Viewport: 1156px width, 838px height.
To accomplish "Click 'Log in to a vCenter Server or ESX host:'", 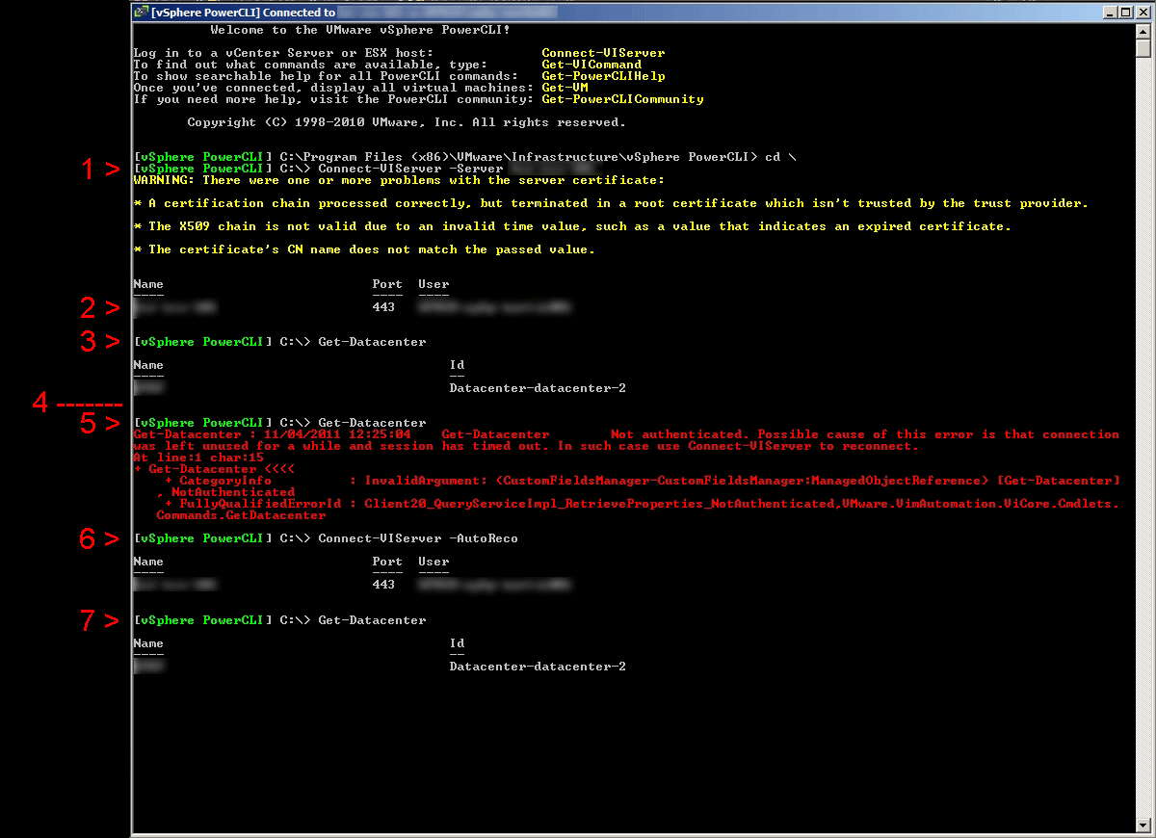I will click(x=283, y=53).
